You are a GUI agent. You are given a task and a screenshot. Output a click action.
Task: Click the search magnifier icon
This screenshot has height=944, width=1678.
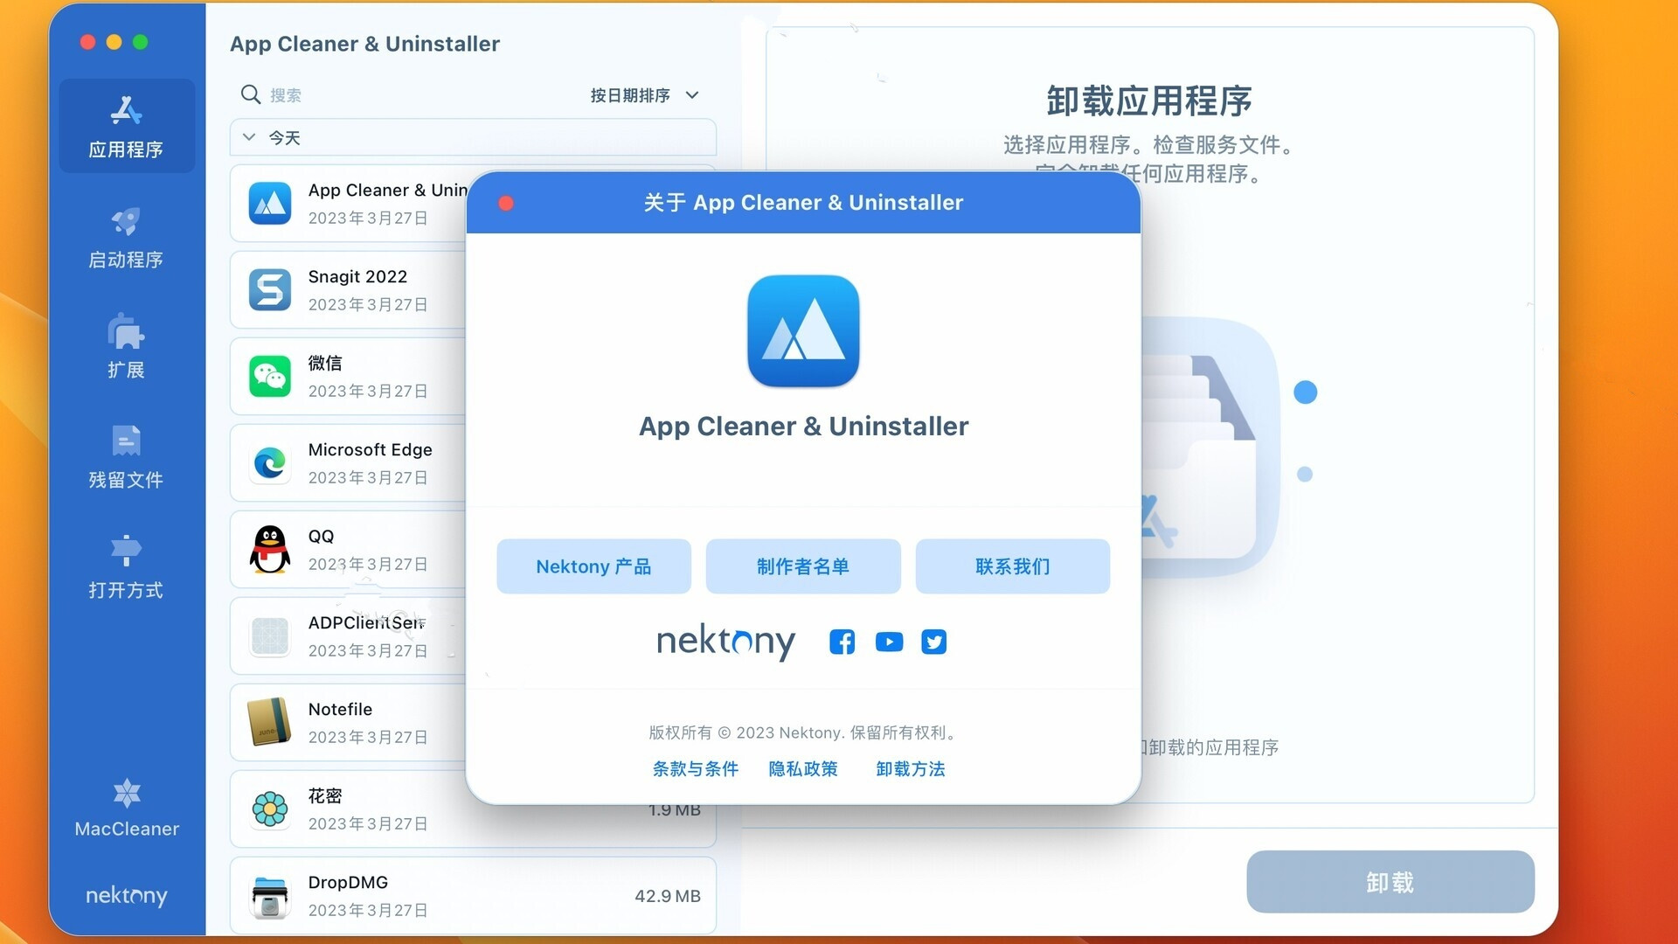(251, 94)
